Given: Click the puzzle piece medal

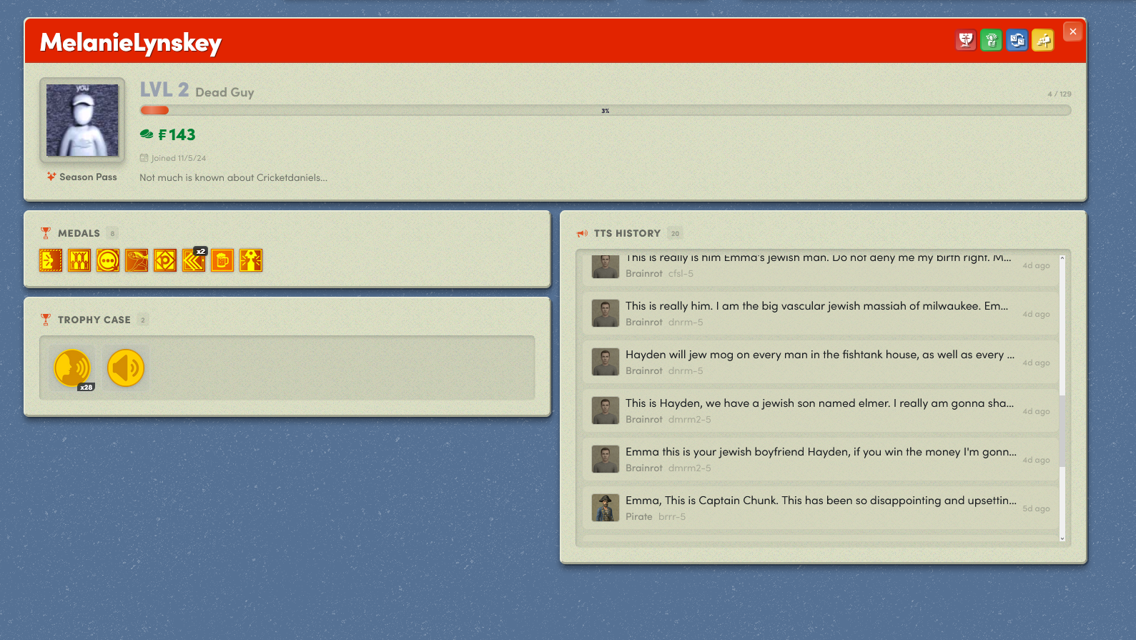Looking at the screenshot, I should [51, 260].
